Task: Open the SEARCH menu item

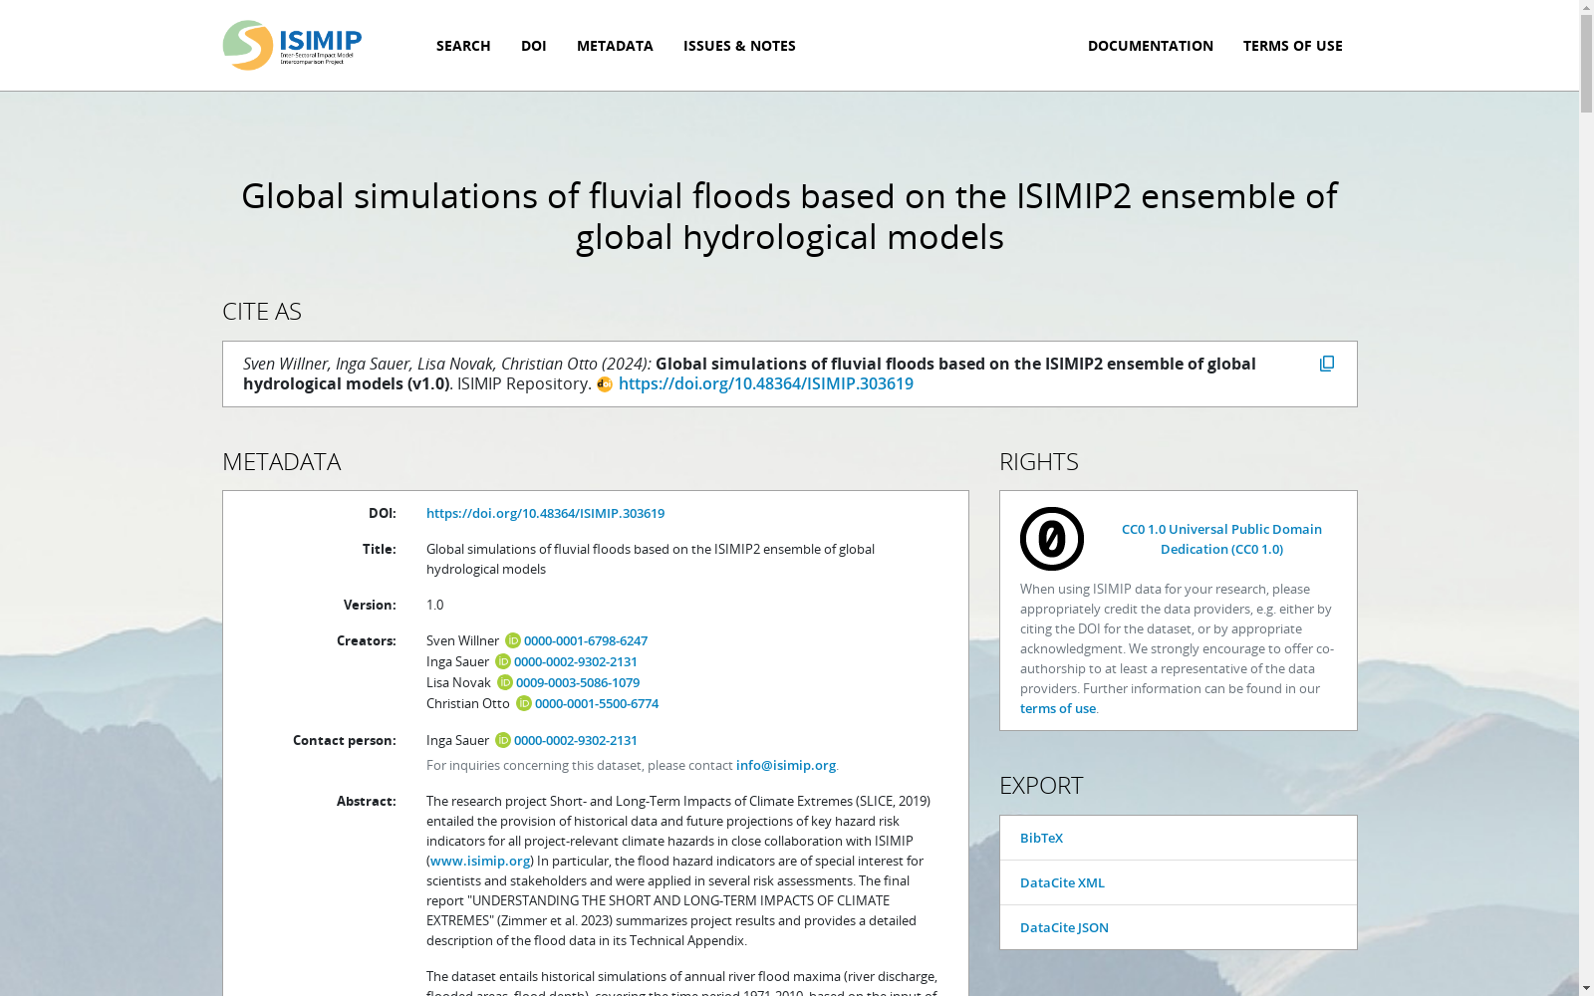Action: coord(463,46)
